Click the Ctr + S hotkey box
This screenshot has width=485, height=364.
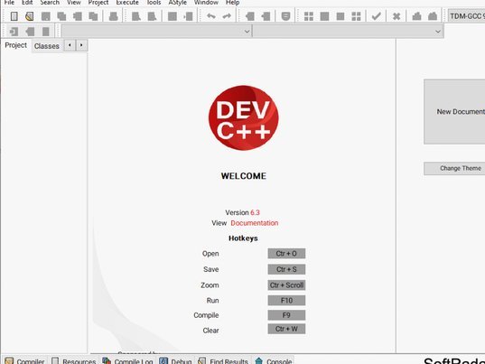pyautogui.click(x=286, y=269)
